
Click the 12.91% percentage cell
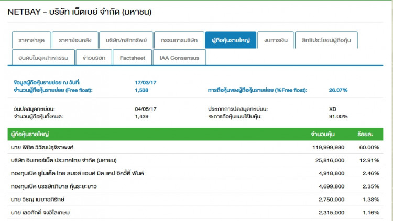click(369, 160)
